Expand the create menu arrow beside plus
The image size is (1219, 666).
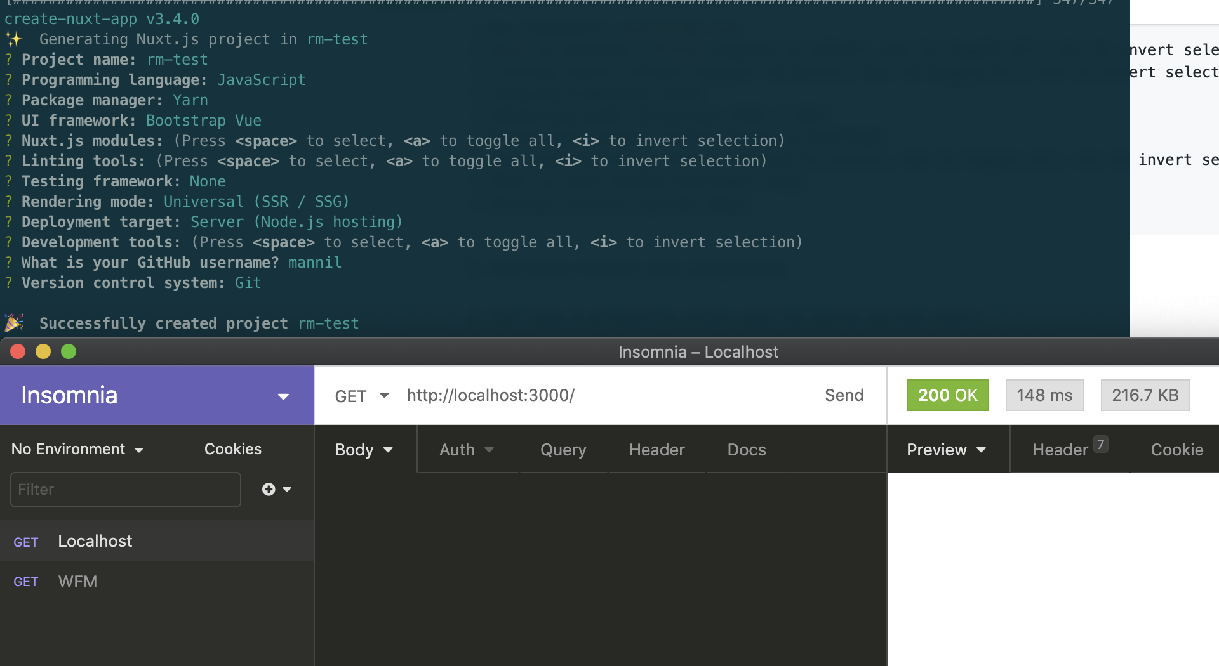(287, 490)
